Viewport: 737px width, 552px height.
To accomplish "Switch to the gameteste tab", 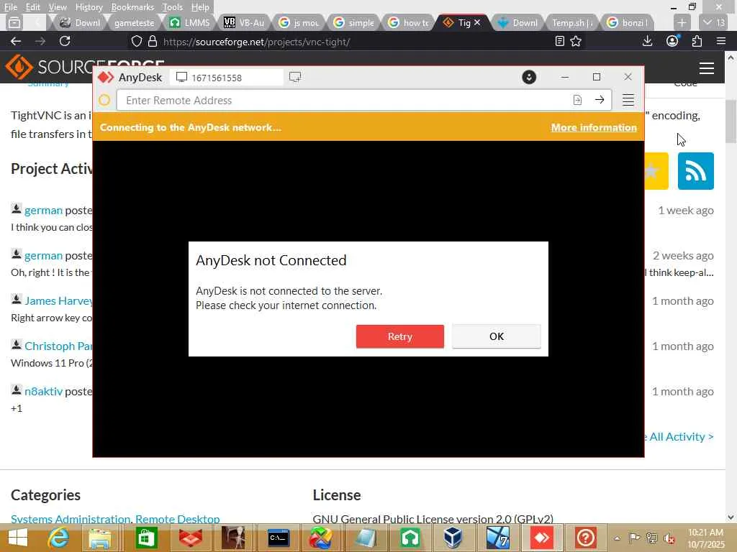I will pos(134,22).
